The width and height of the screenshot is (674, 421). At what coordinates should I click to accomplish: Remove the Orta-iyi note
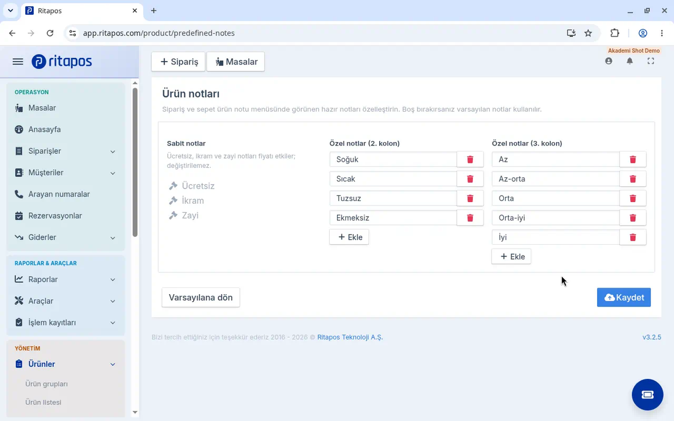click(632, 218)
